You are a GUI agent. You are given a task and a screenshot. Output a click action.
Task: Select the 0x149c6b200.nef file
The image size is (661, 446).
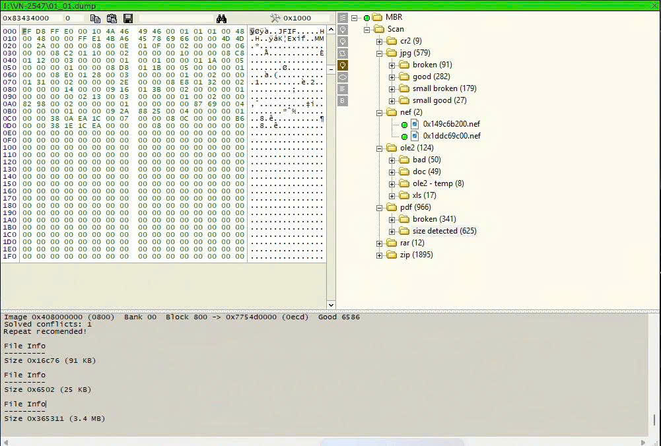click(x=451, y=124)
